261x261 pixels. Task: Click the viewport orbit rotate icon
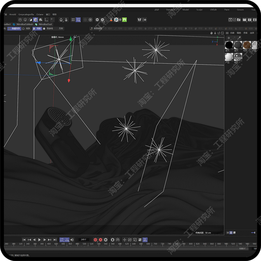click(219, 33)
